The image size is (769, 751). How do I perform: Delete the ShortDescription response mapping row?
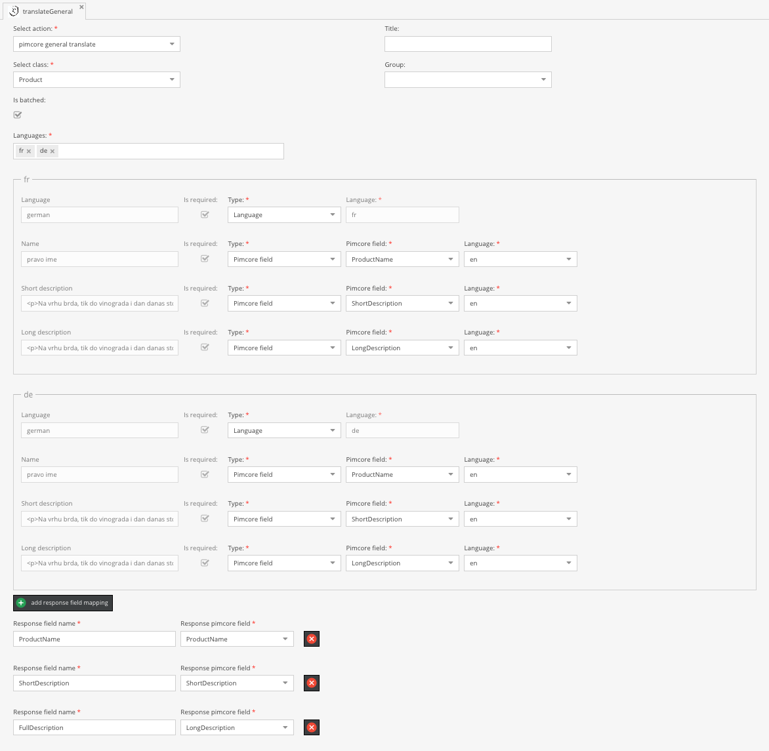[x=312, y=683]
